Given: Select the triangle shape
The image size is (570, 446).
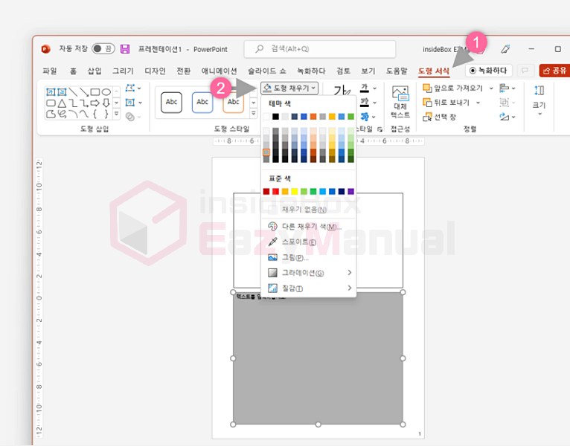Looking at the screenshot, I should pyautogui.click(x=62, y=103).
